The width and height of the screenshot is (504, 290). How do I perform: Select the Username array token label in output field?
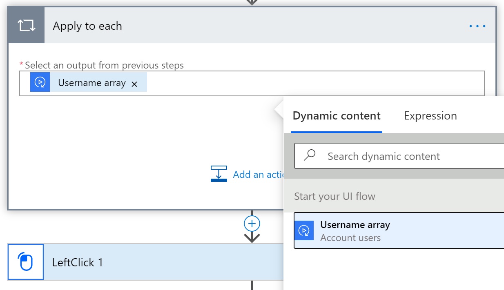coord(91,83)
